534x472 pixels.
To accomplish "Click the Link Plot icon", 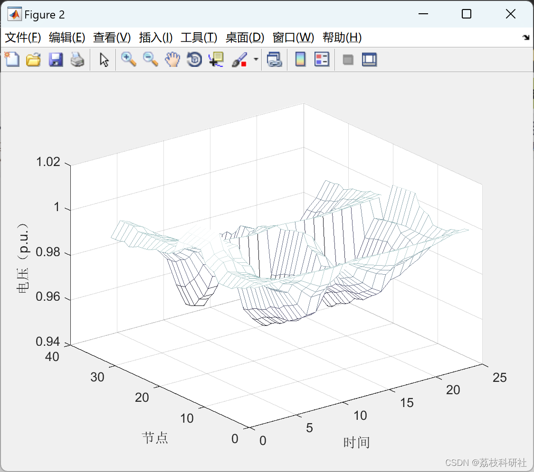I will (275, 59).
